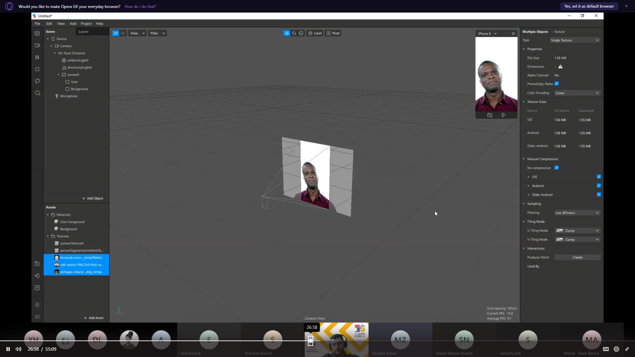Screen dimensions: 635x357
Task: Click the send to device icon in sidebar
Action: tap(37, 276)
